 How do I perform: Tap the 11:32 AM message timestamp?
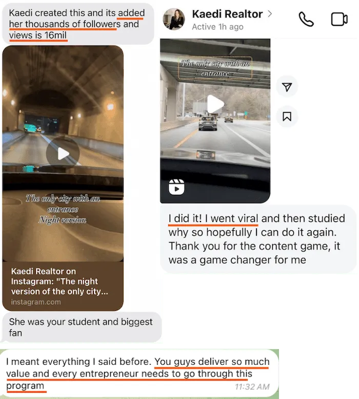252,387
